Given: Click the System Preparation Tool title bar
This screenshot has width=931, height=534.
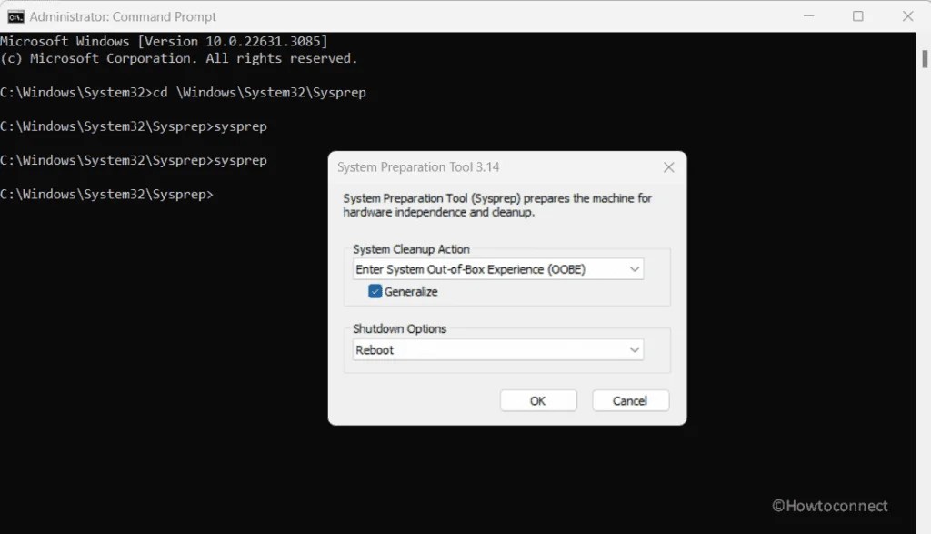Looking at the screenshot, I should point(455,167).
